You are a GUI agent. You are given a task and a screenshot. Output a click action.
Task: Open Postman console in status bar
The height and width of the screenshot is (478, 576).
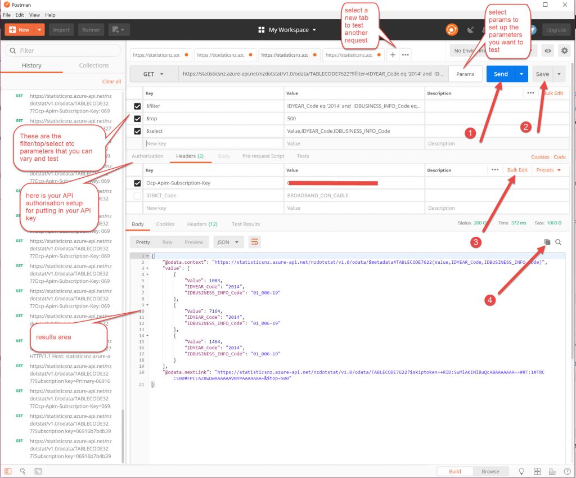[x=38, y=471]
